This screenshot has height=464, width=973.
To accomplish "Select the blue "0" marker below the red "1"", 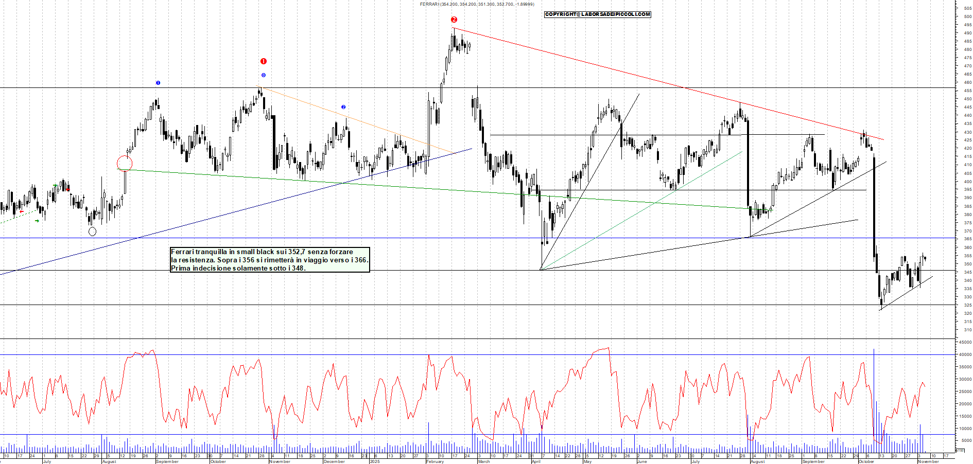I will (264, 76).
